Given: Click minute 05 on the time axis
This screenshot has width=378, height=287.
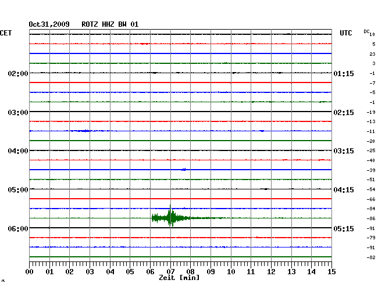Looking at the screenshot, I should pos(130,272).
